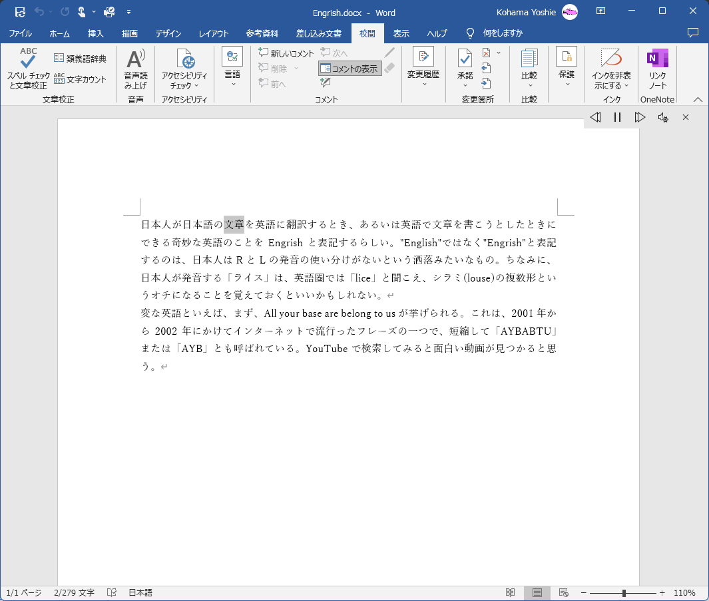The width and height of the screenshot is (709, 601).
Task: Switch to the Home (ホーム) tab
Action: point(60,33)
